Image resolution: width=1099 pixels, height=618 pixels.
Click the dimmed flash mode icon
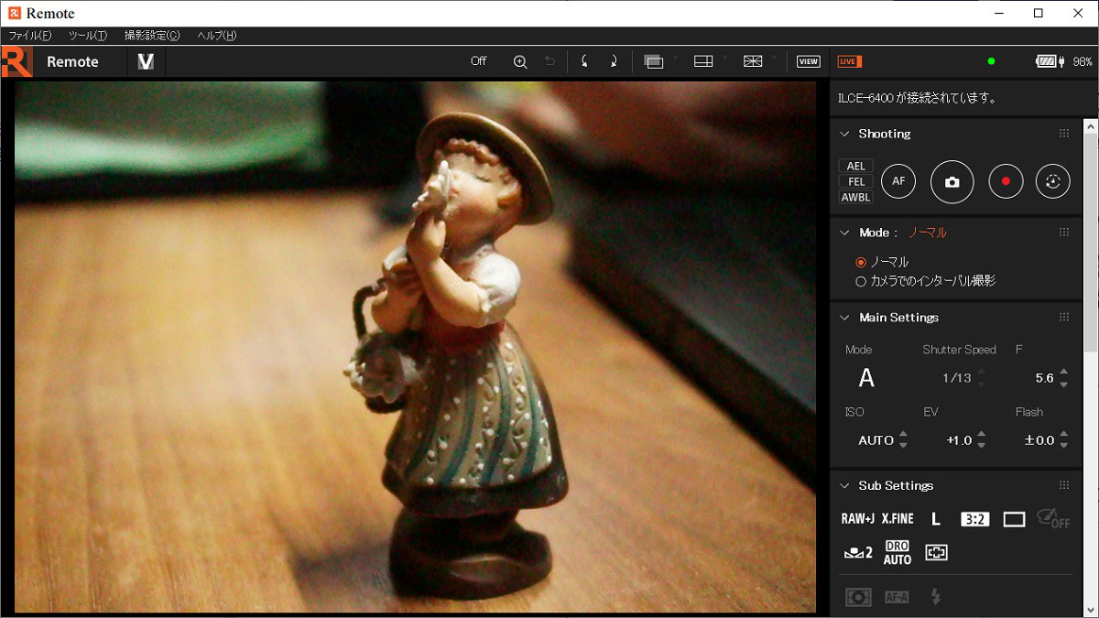[x=935, y=597]
